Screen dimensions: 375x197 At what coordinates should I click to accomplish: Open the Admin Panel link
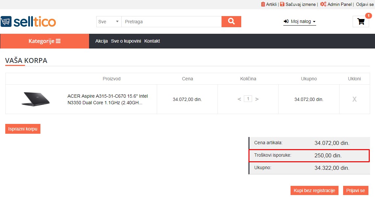[340, 4]
